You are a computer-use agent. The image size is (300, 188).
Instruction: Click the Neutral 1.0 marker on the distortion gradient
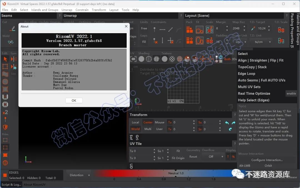click(x=176, y=173)
